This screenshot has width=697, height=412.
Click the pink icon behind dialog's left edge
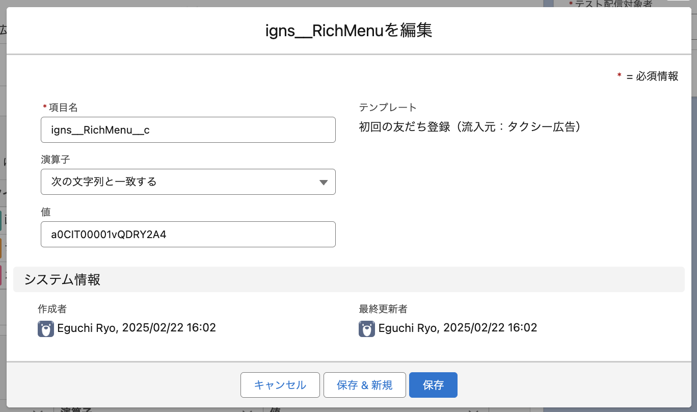(2, 275)
